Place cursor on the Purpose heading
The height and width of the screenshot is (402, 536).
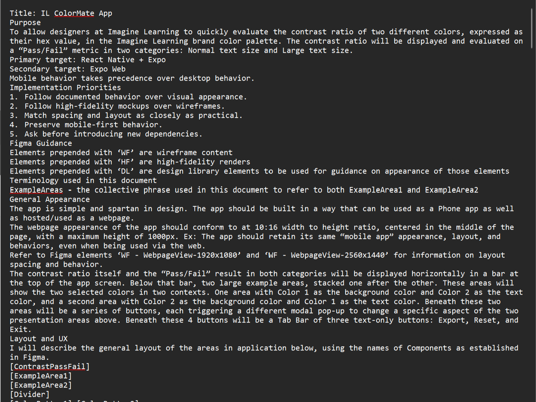25,23
